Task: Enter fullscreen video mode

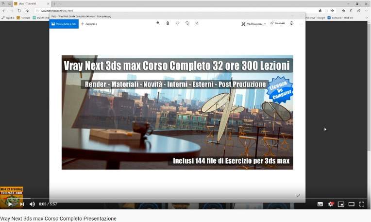Action: [x=362, y=204]
